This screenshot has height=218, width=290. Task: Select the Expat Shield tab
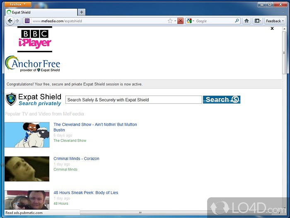click(x=41, y=12)
